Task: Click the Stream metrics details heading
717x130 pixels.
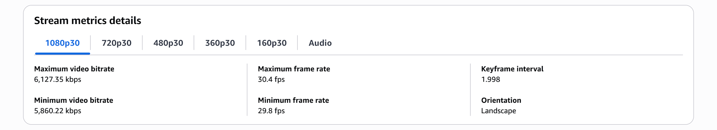Action: (x=87, y=21)
